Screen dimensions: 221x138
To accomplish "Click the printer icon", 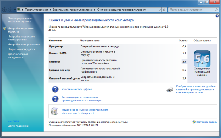I will pos(170,89).
